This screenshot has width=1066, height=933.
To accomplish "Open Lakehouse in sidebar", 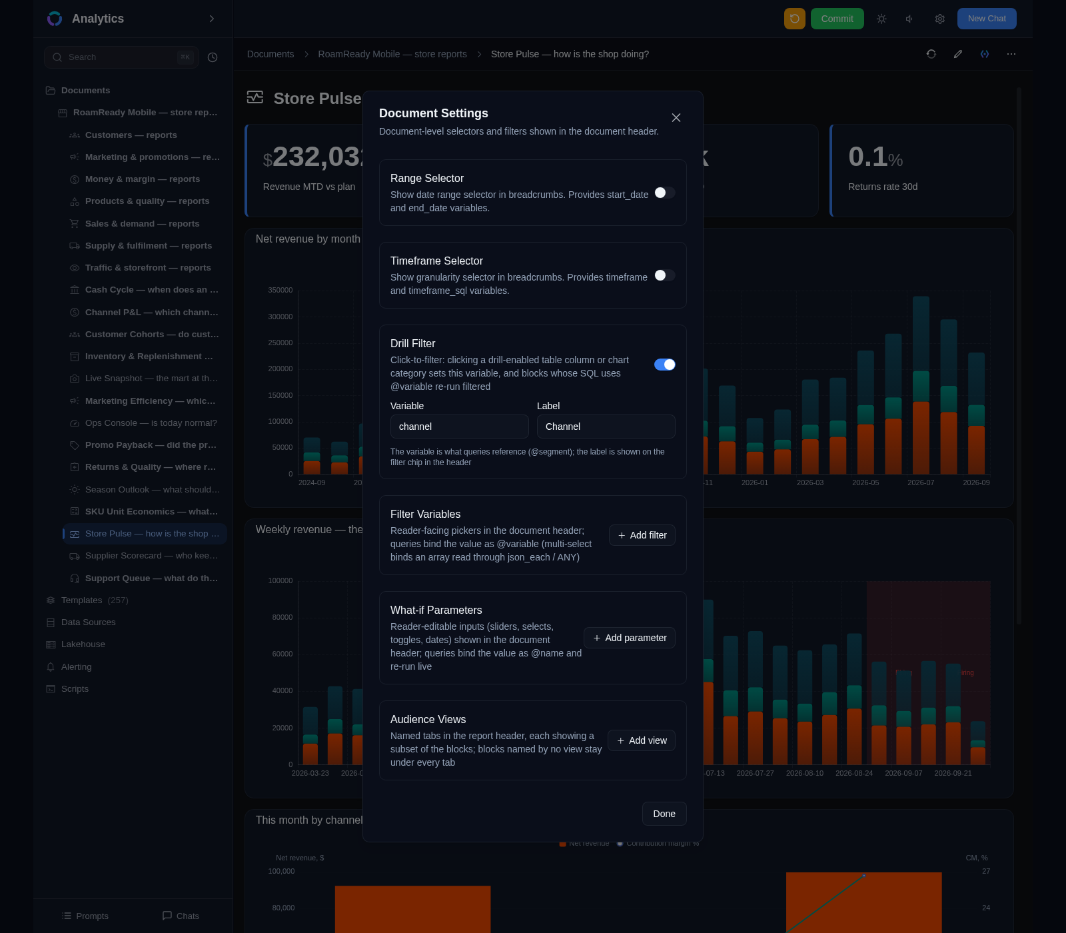I will click(83, 644).
